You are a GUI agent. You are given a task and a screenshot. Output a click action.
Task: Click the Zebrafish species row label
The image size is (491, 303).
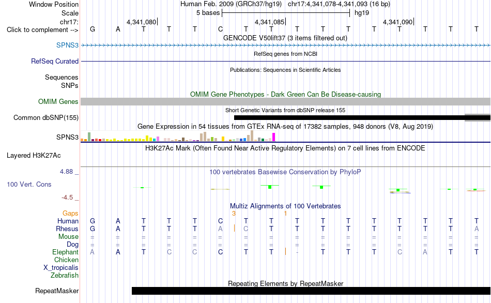[65, 276]
